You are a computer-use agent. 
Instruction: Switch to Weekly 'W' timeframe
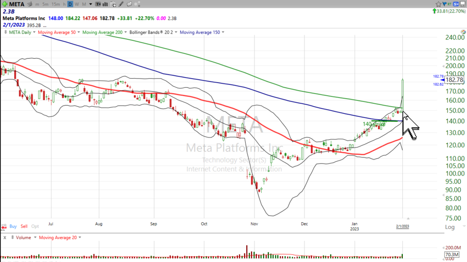coord(77,4)
